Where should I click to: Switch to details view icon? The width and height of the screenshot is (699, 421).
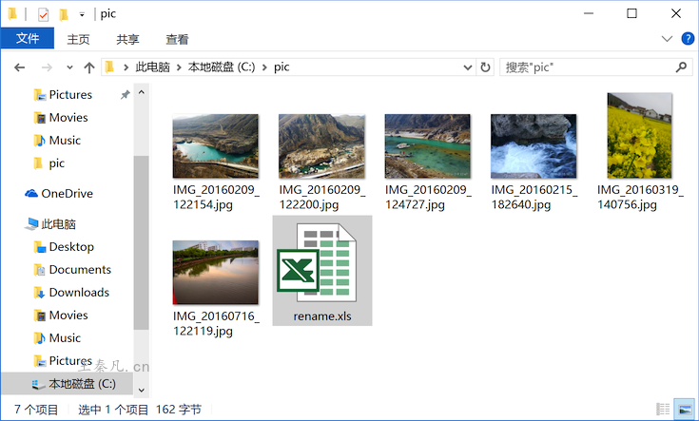click(x=663, y=409)
